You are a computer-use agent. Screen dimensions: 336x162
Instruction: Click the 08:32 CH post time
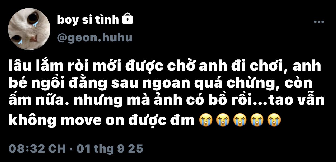click(37, 149)
